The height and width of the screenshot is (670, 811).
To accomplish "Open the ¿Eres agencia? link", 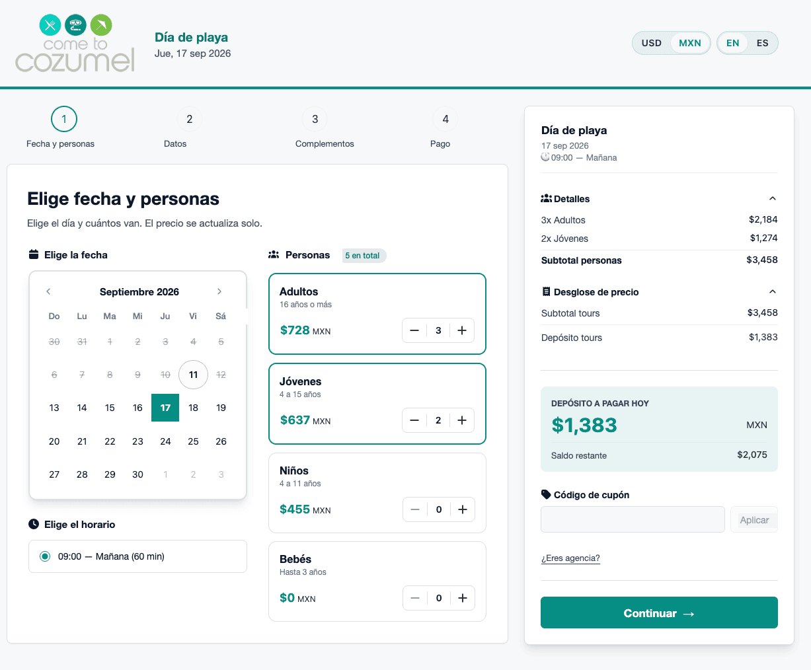I will (570, 558).
